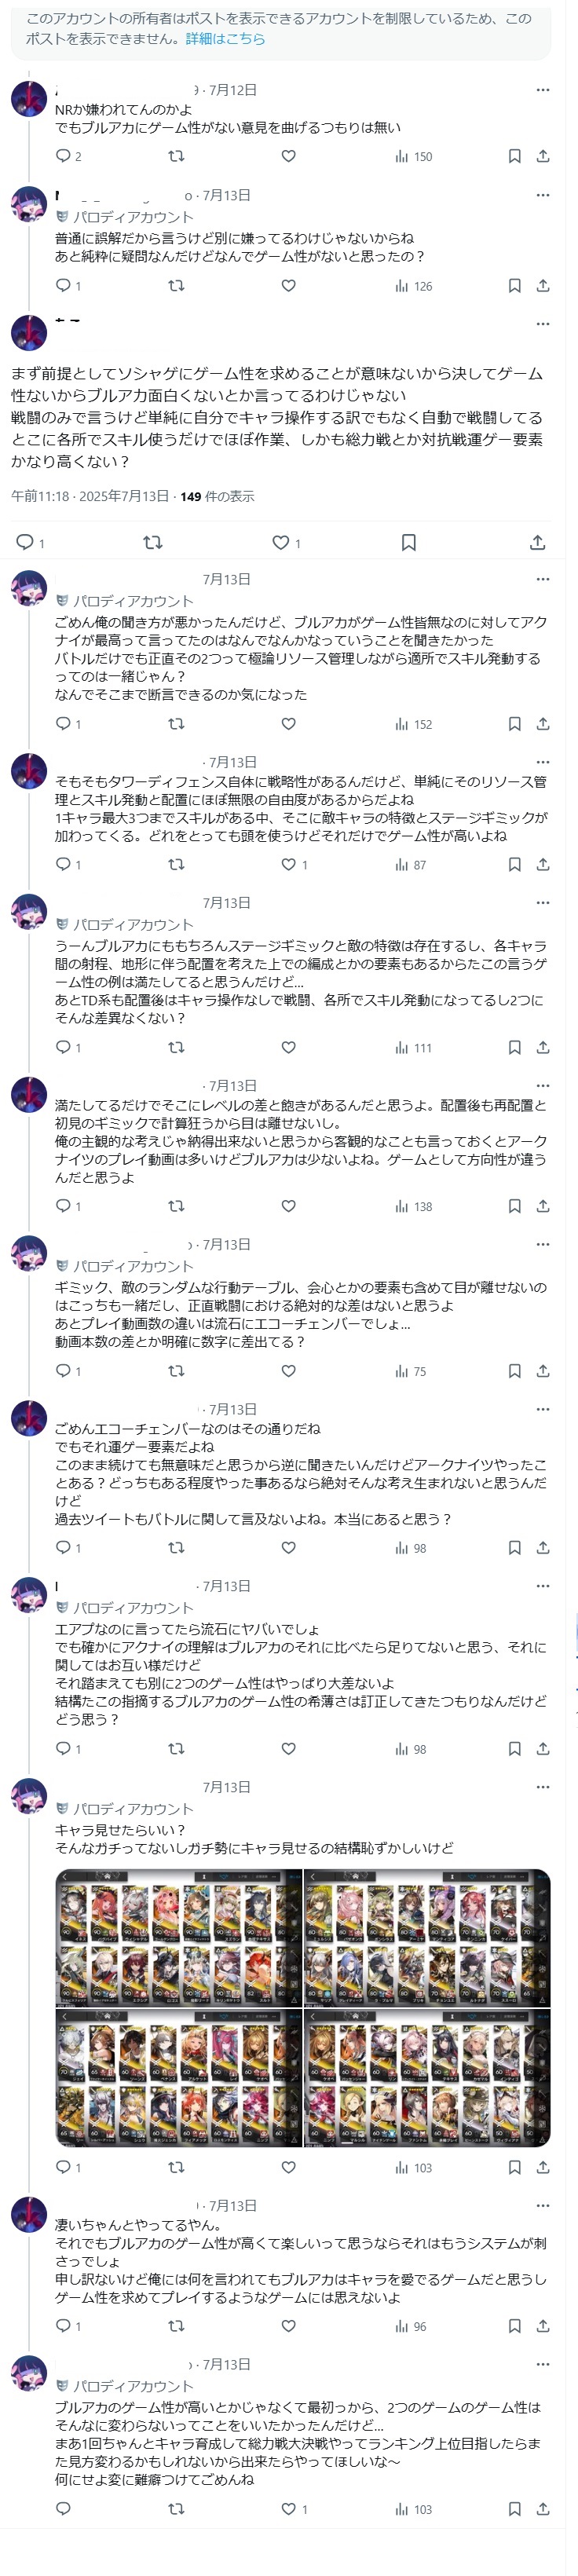Reply to the post with 150 views
The image size is (578, 2576).
pyautogui.click(x=63, y=156)
